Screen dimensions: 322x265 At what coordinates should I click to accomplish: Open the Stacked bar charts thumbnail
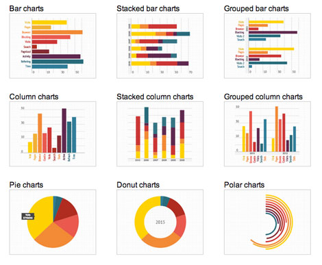tap(160, 46)
